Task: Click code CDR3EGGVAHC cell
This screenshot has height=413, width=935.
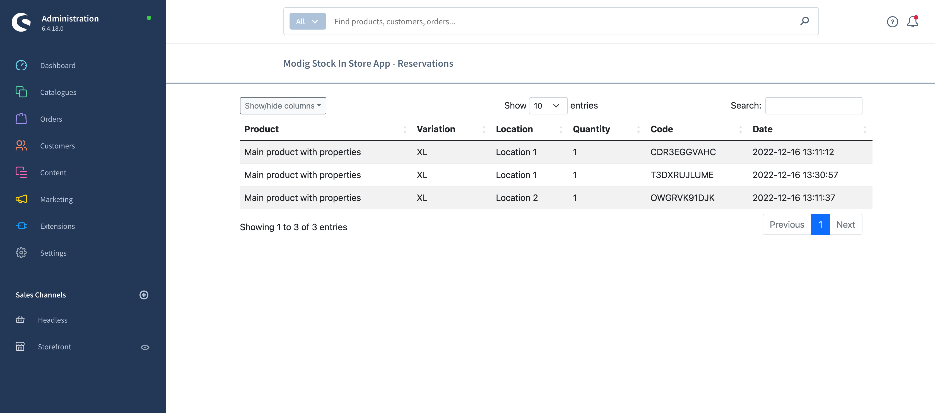Action: tap(683, 152)
